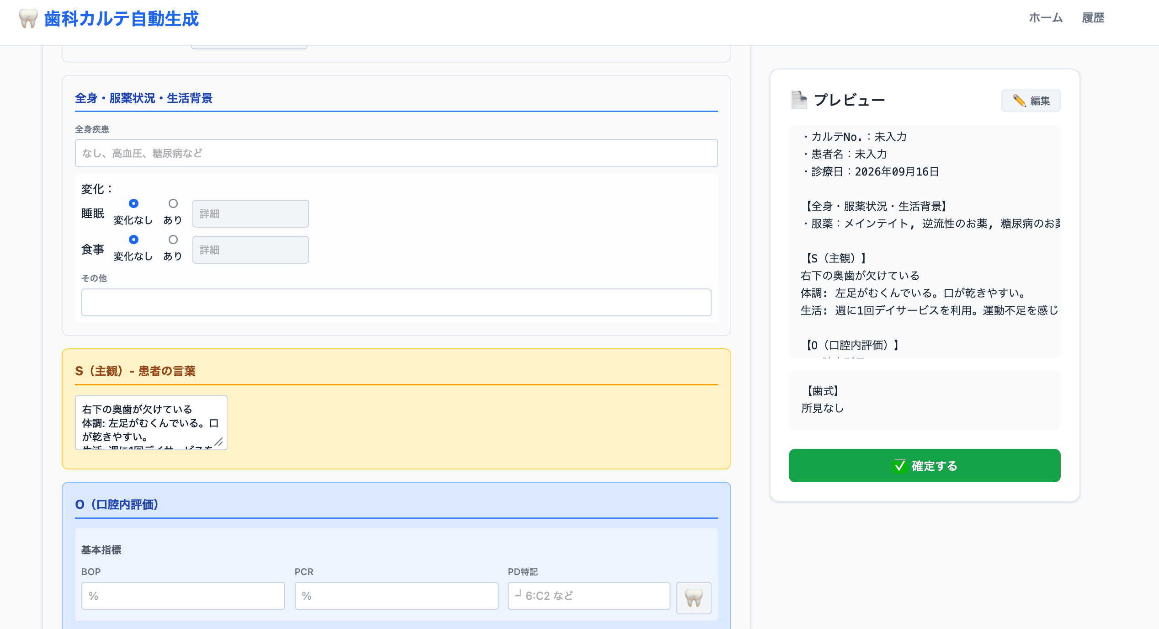This screenshot has width=1159, height=629.
Task: Select 食事 あり radio button
Action: (x=173, y=240)
